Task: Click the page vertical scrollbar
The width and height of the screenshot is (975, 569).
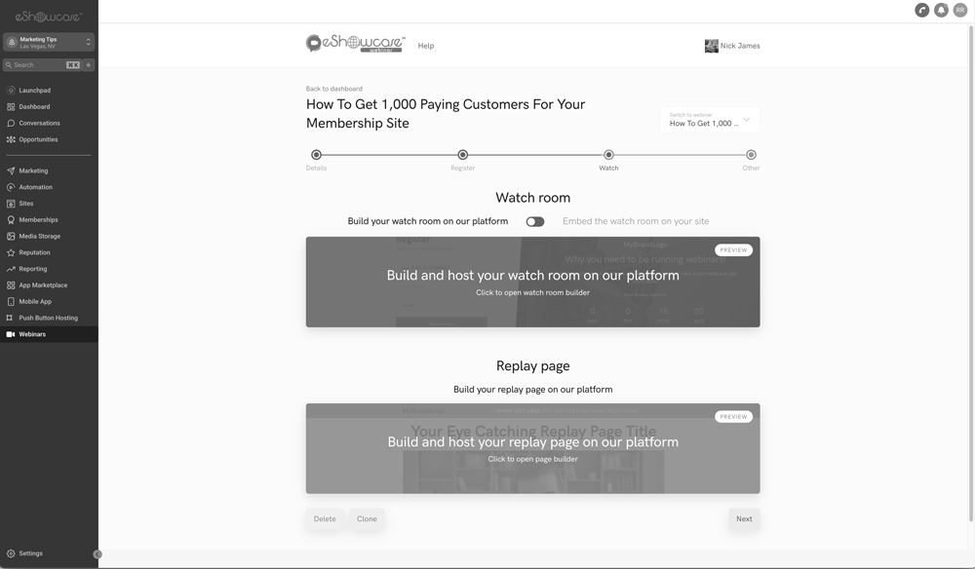Action: (971, 274)
